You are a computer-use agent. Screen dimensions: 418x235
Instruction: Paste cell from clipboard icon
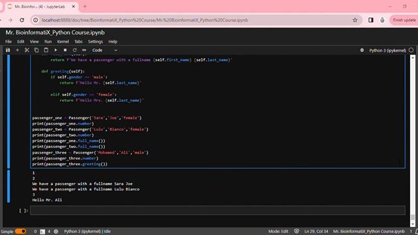pyautogui.click(x=46, y=50)
